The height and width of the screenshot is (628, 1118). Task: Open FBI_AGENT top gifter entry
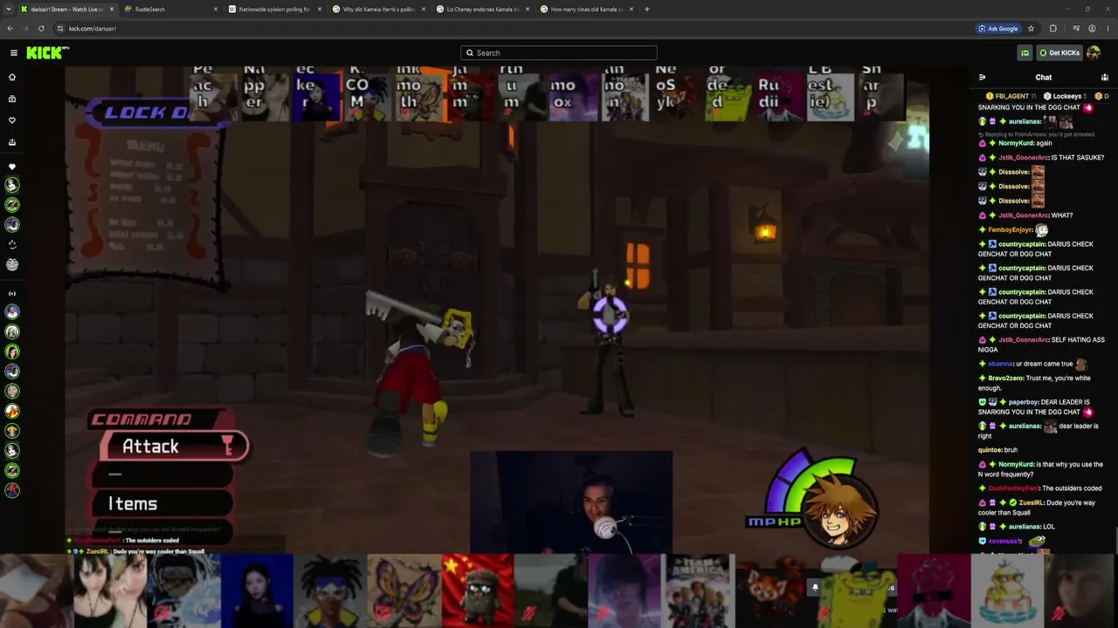(x=1012, y=96)
